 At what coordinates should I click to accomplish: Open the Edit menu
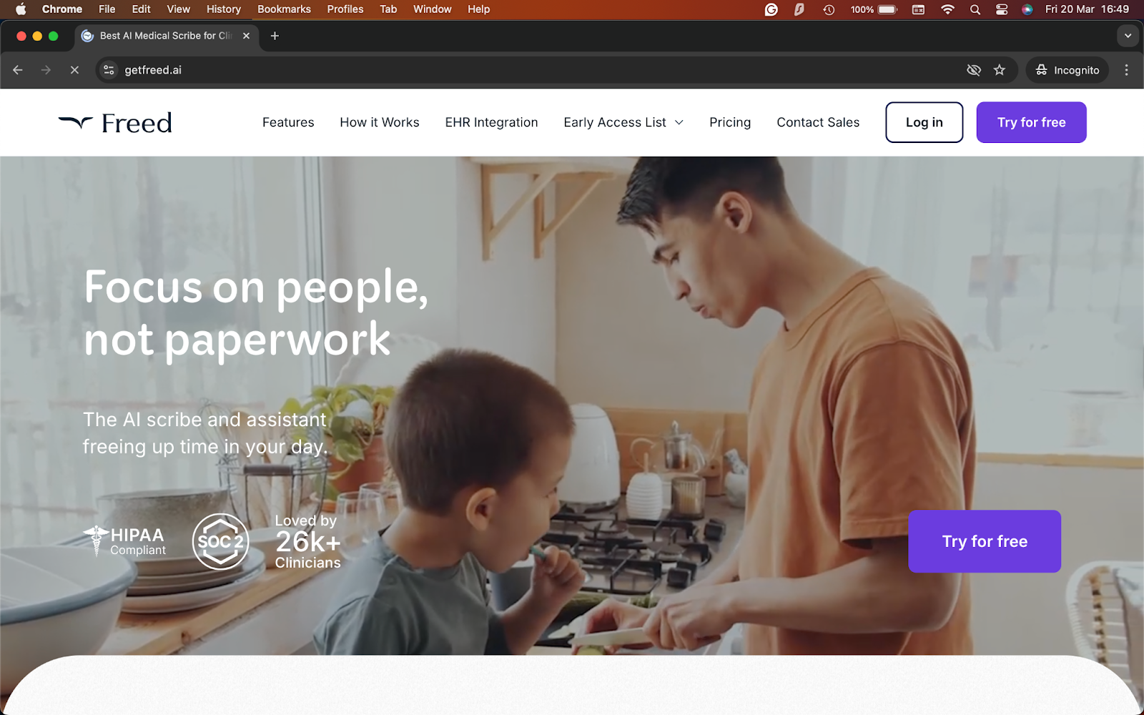click(x=141, y=9)
